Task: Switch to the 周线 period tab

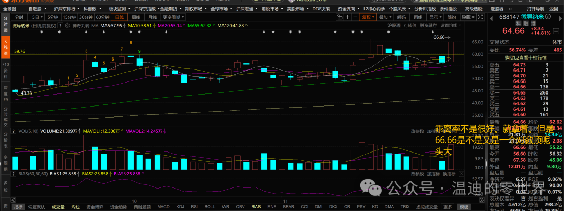Action: 136,17
